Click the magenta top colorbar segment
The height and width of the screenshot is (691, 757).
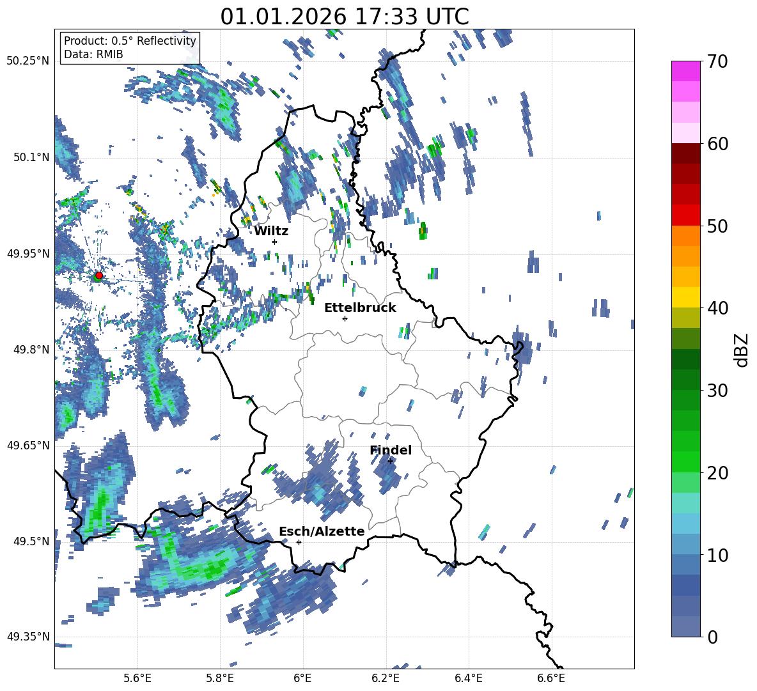pos(685,71)
